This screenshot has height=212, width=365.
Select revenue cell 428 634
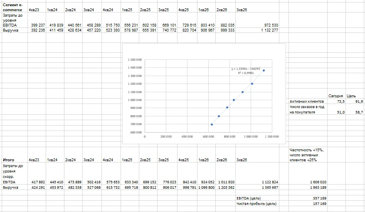[73, 30]
